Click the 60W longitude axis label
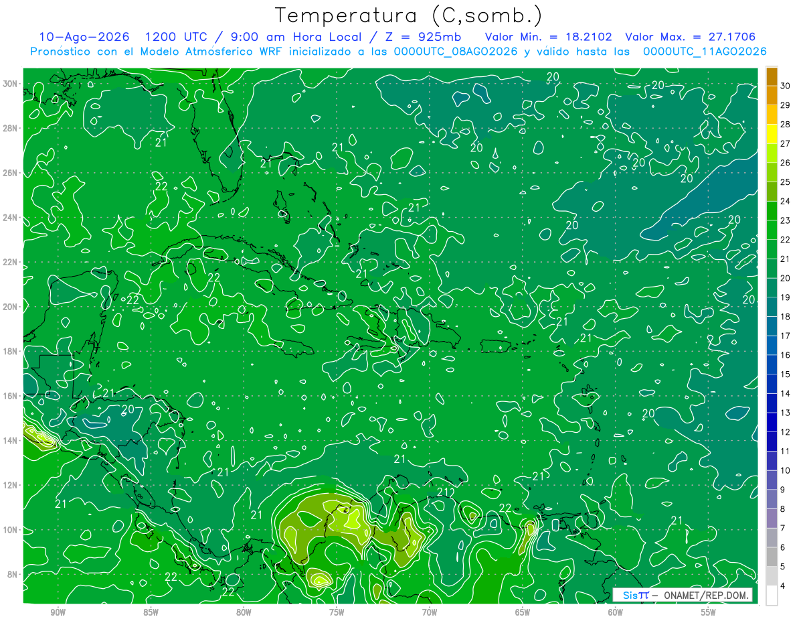803x621 pixels. coord(616,612)
